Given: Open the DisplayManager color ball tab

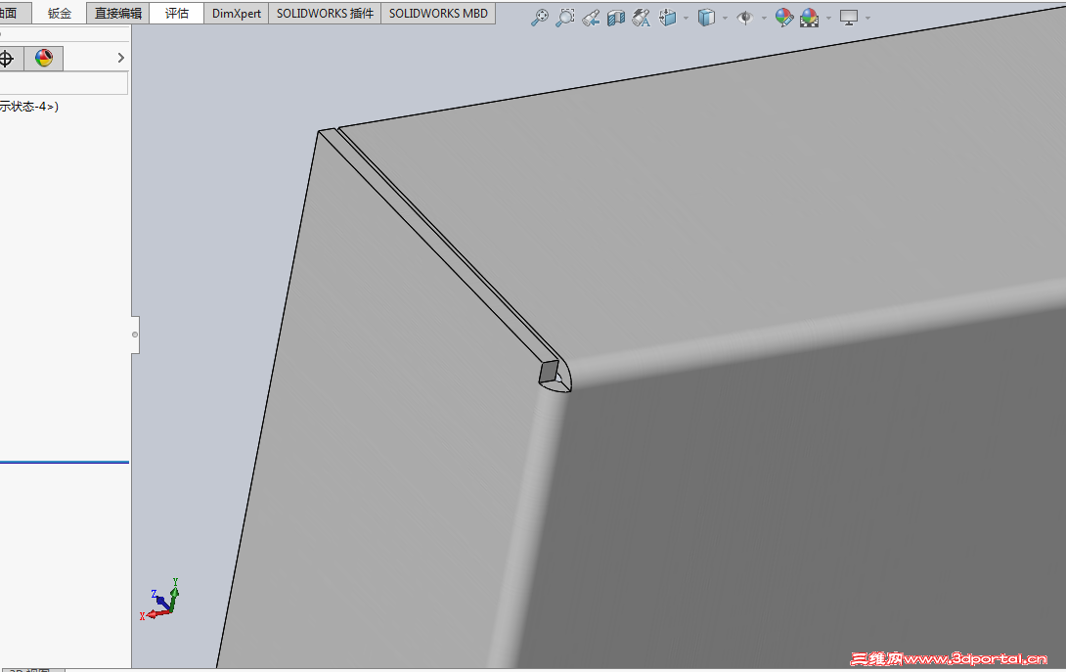Looking at the screenshot, I should click(43, 59).
